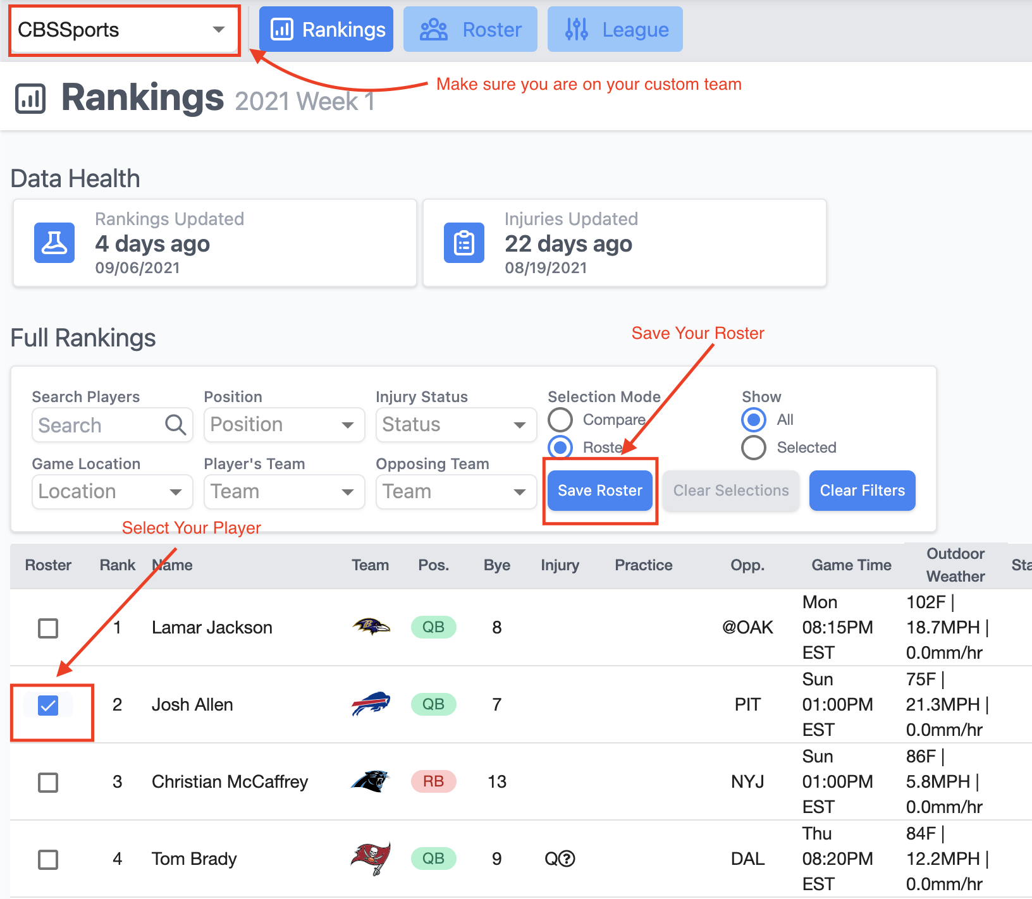
Task: Click the Rankings Updated flask icon
Action: point(54,242)
